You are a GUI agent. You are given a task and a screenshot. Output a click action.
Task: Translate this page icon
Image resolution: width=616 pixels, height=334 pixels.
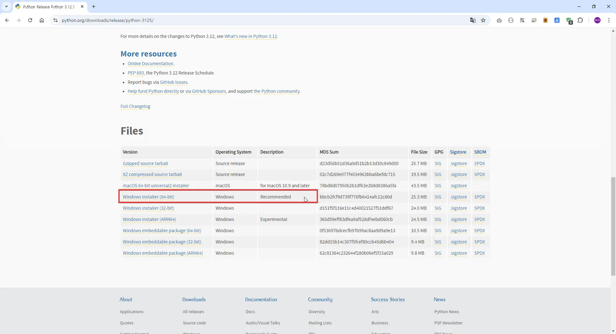tap(473, 20)
